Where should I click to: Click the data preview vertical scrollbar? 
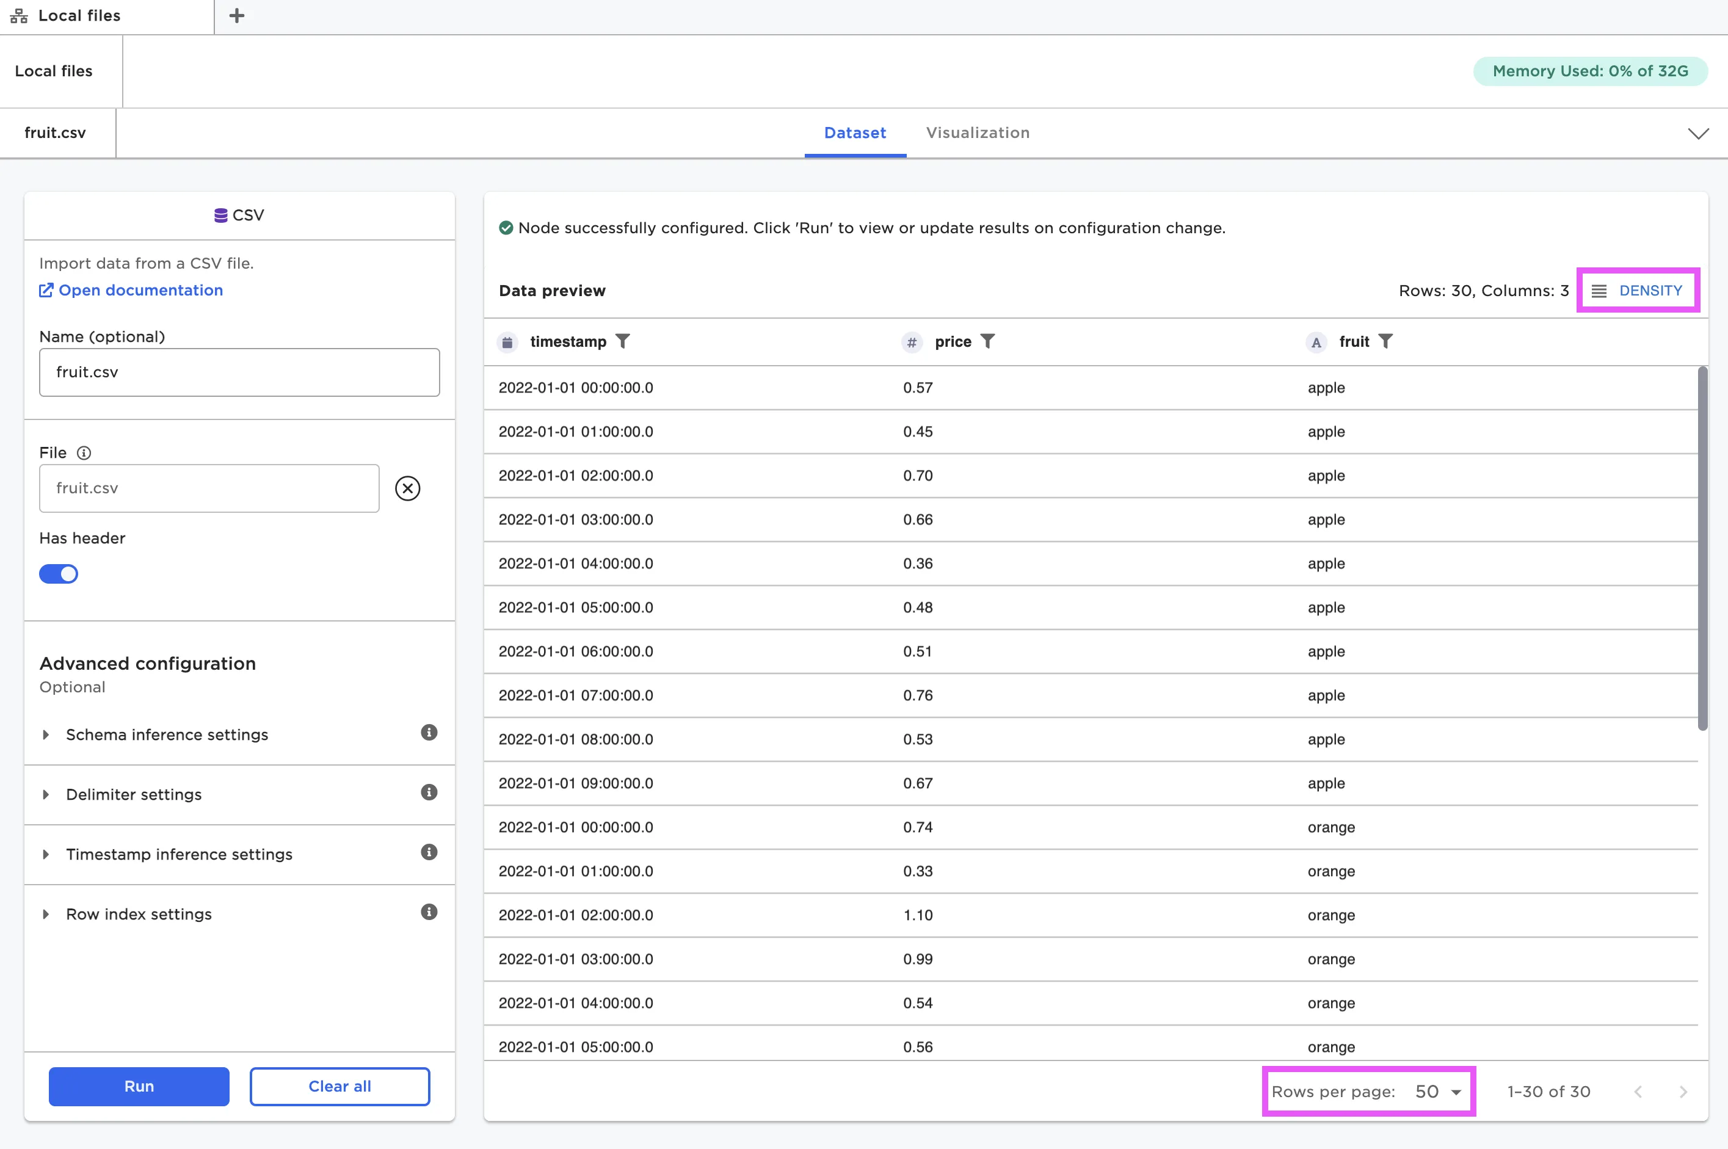1702,548
